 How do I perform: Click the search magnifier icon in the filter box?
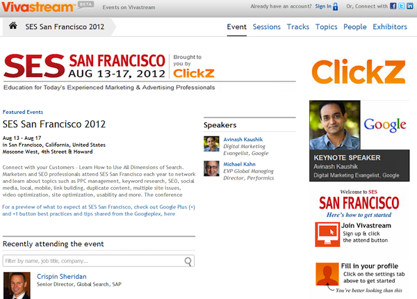188,261
